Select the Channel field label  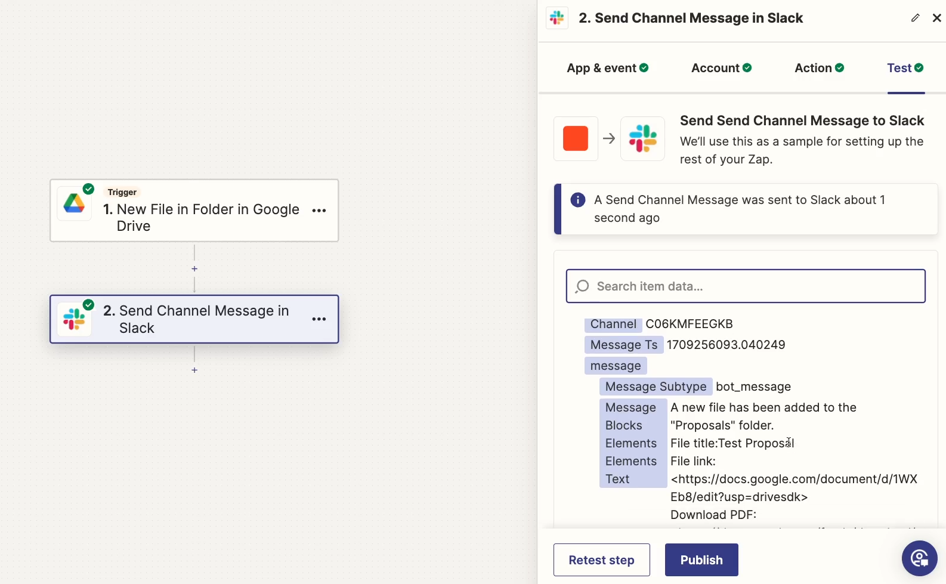(613, 324)
